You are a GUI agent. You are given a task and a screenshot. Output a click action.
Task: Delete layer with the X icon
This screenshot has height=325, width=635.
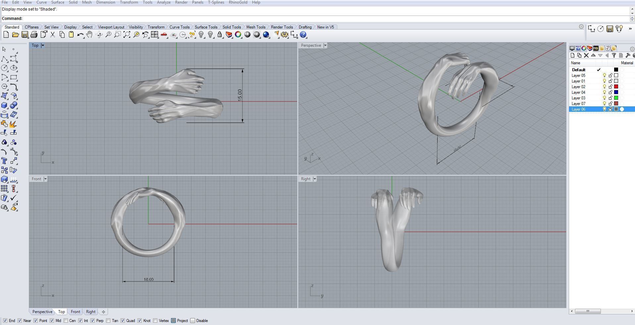tap(586, 56)
